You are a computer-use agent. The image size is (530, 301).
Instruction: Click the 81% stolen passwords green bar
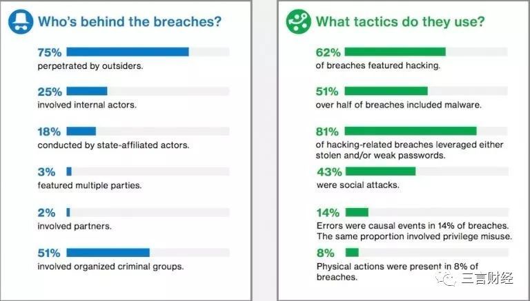coord(410,132)
